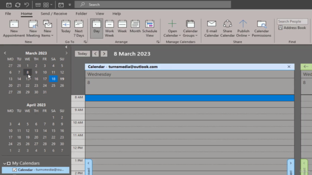Open the Folder tab
The height and width of the screenshot is (175, 312).
click(81, 14)
